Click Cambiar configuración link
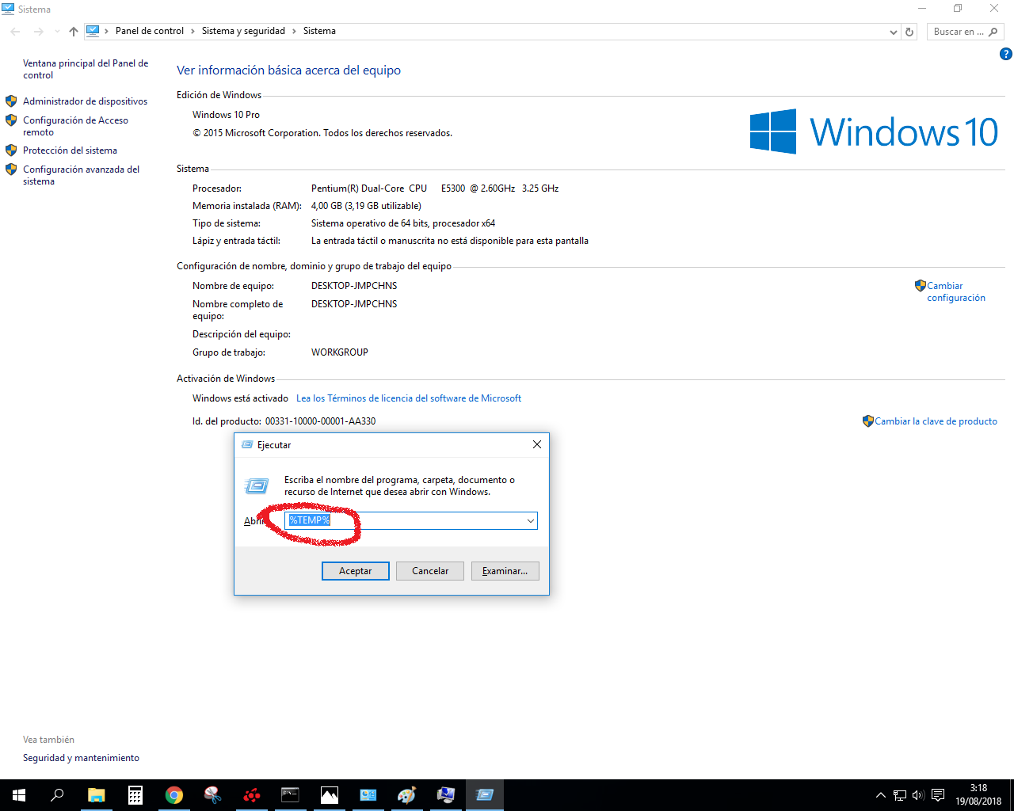Viewport: 1014px width, 811px height. click(956, 291)
